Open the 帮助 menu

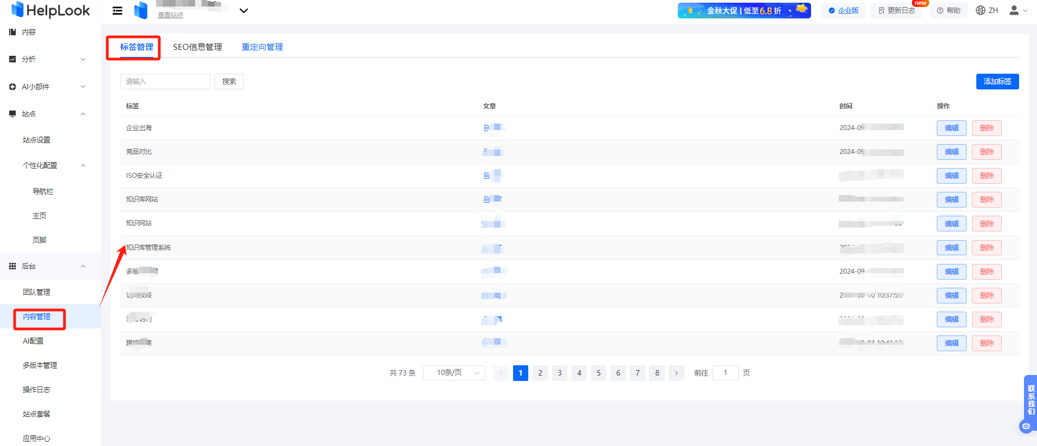pyautogui.click(x=949, y=10)
